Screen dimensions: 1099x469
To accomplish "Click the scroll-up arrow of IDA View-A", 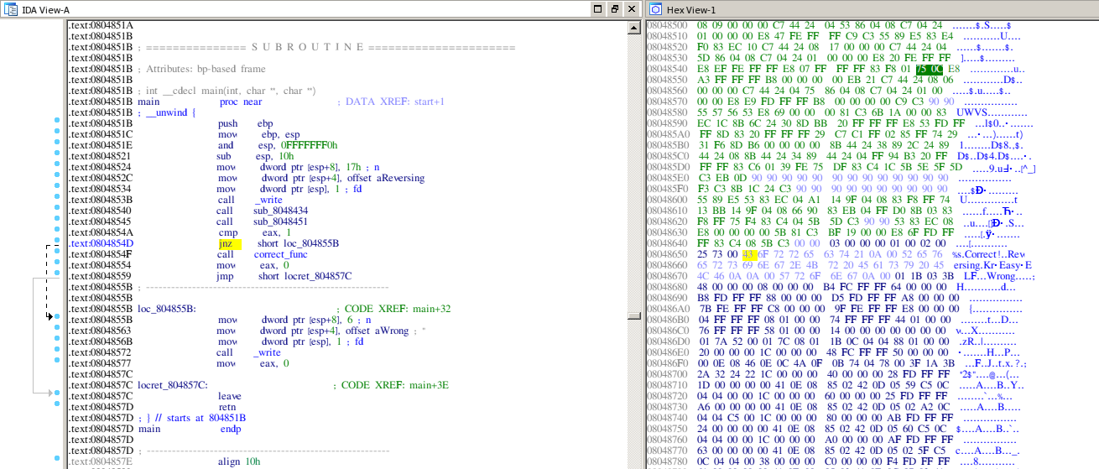I will (x=634, y=27).
